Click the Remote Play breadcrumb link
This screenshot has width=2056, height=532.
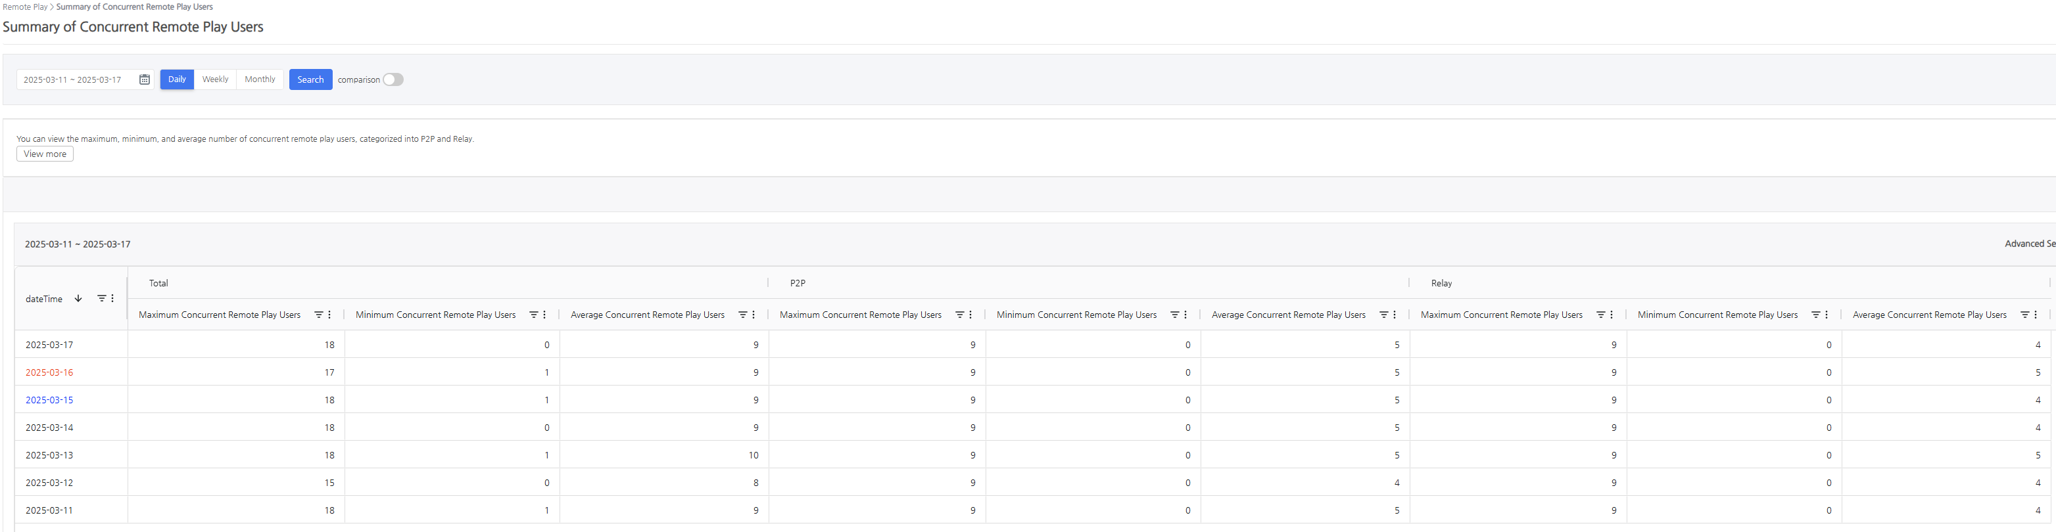pos(25,7)
